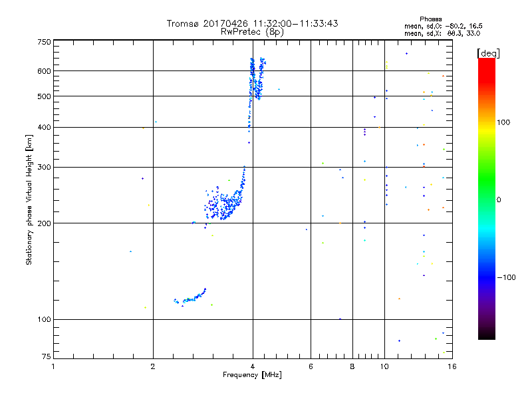The width and height of the screenshot is (532, 399).
Task: Click the 'Frequency [MHz]' axis label
Action: coord(252,374)
